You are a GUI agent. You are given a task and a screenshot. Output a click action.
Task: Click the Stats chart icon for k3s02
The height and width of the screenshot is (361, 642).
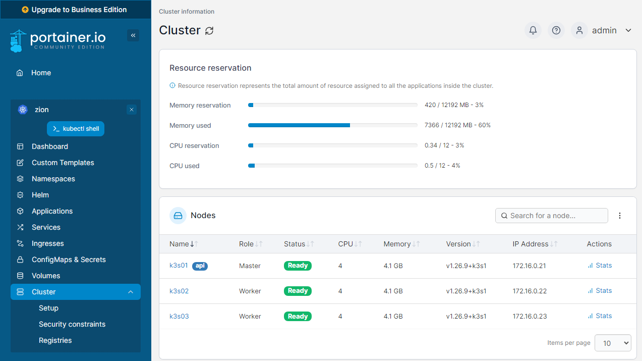[x=590, y=291]
